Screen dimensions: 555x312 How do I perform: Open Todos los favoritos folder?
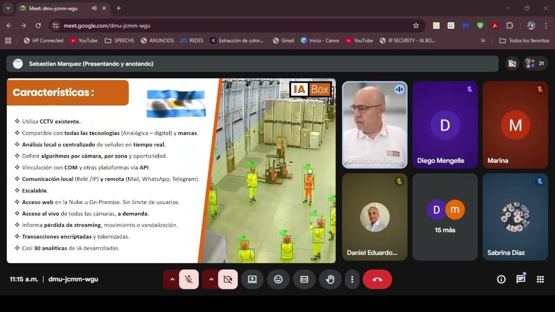[524, 40]
